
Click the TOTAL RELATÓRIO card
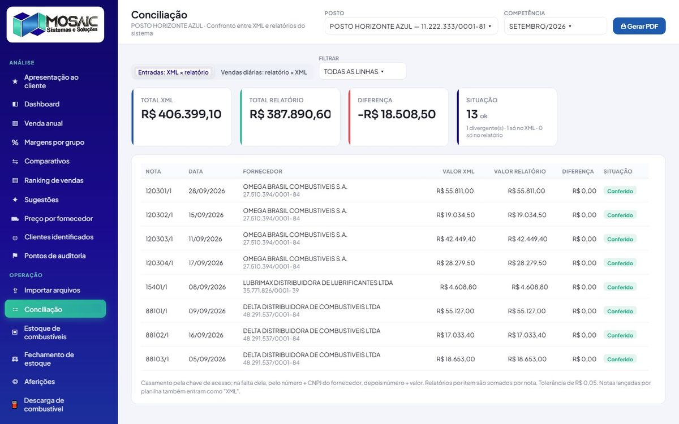pyautogui.click(x=290, y=117)
